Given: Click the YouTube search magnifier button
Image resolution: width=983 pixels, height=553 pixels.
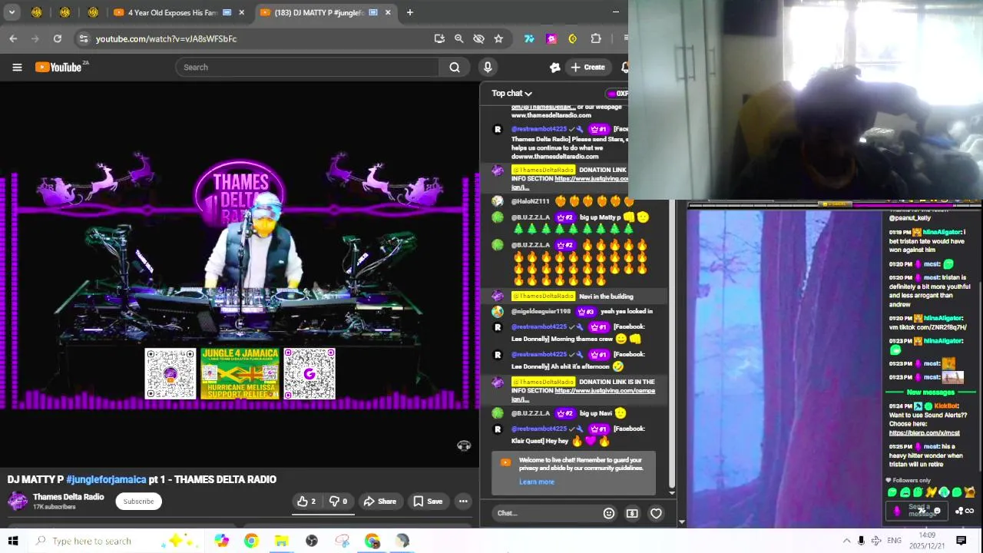Looking at the screenshot, I should click(x=455, y=67).
